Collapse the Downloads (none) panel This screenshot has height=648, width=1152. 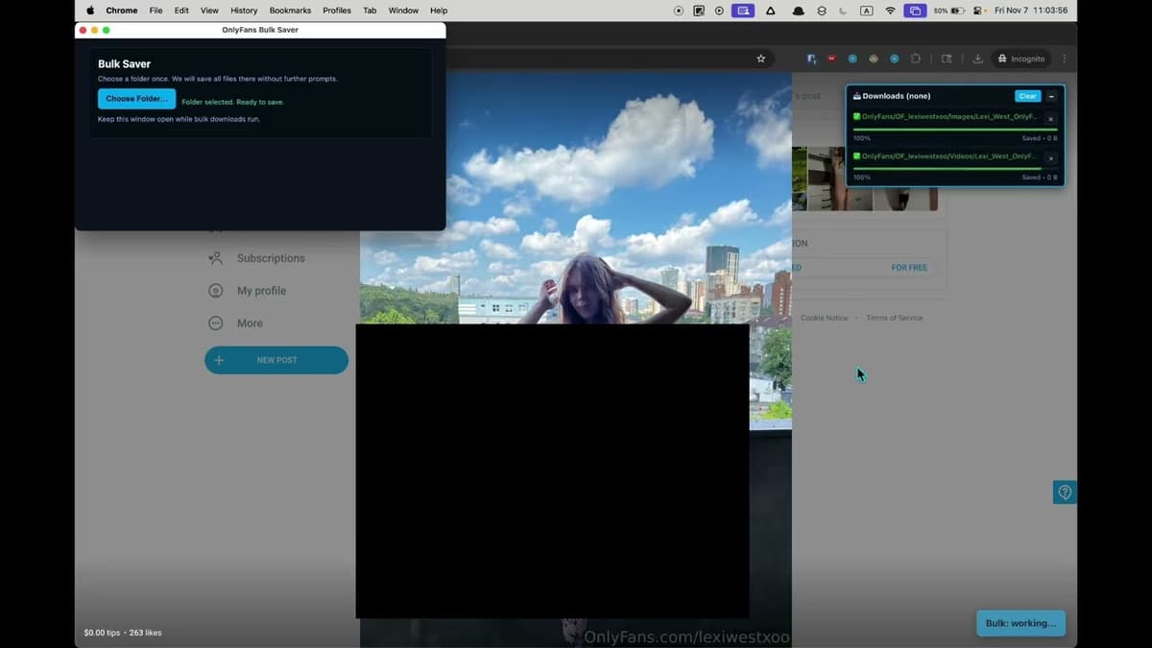pyautogui.click(x=1050, y=96)
